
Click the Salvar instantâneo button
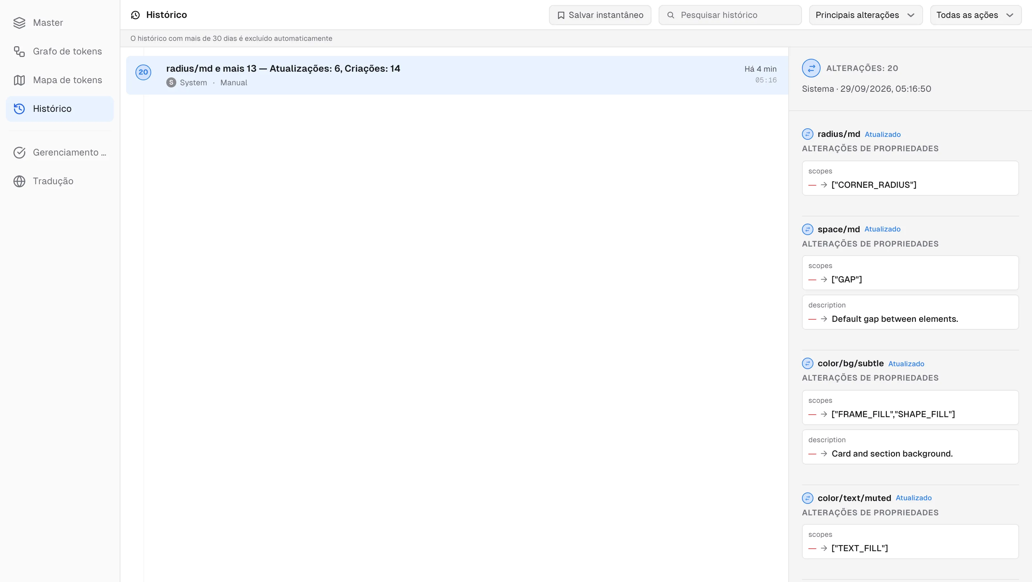pyautogui.click(x=600, y=15)
